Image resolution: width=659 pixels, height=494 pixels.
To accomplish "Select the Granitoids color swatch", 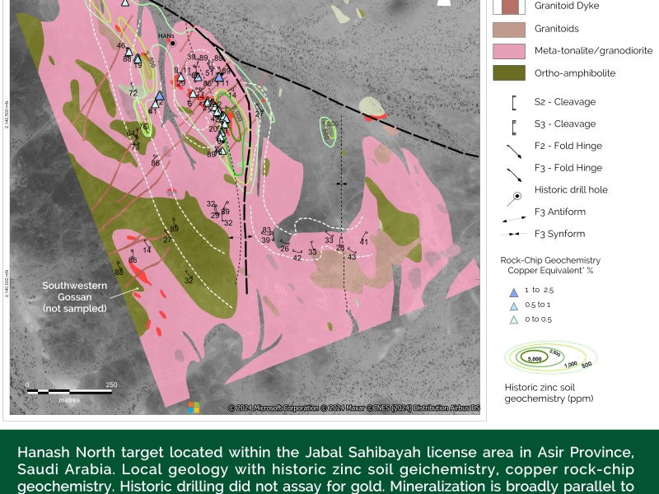I will pos(509,29).
